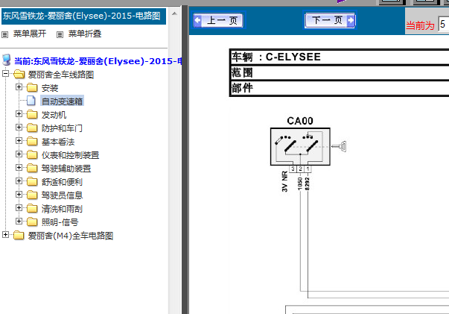
Task: Select the 发动机 tree label
Action: coord(54,115)
